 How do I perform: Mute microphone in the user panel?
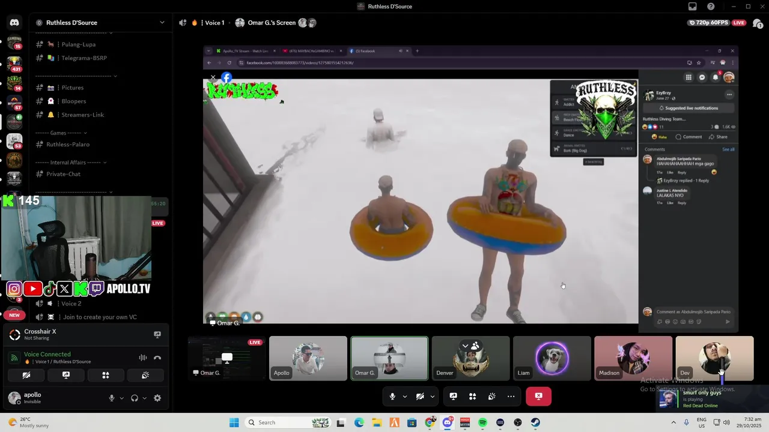pyautogui.click(x=111, y=398)
